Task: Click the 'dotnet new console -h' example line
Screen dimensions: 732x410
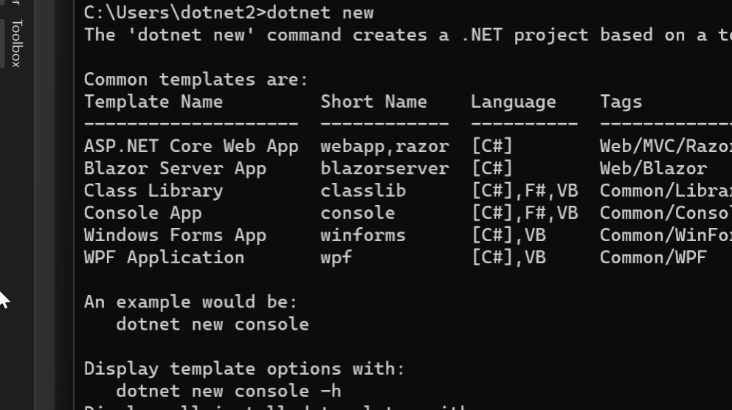Action: 228,391
